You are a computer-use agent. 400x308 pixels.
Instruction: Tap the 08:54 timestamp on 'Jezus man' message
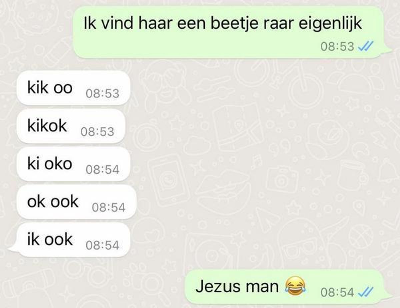click(x=337, y=292)
